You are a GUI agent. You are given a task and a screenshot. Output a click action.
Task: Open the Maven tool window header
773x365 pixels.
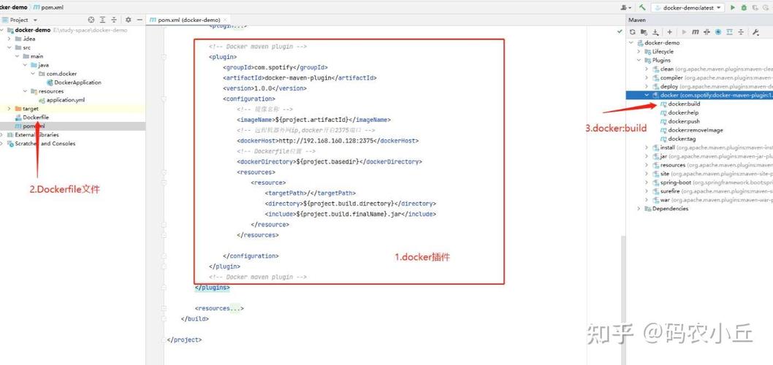[x=637, y=20]
